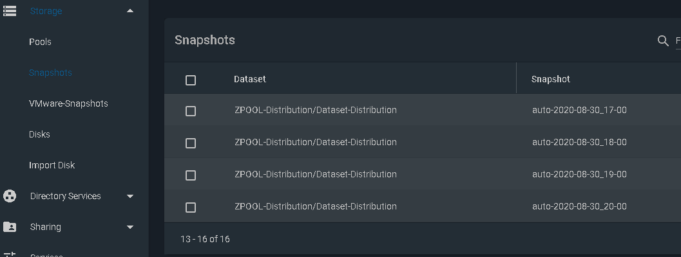Viewport: 681px width, 257px height.
Task: Collapse the Storage menu arrow
Action: coord(130,11)
